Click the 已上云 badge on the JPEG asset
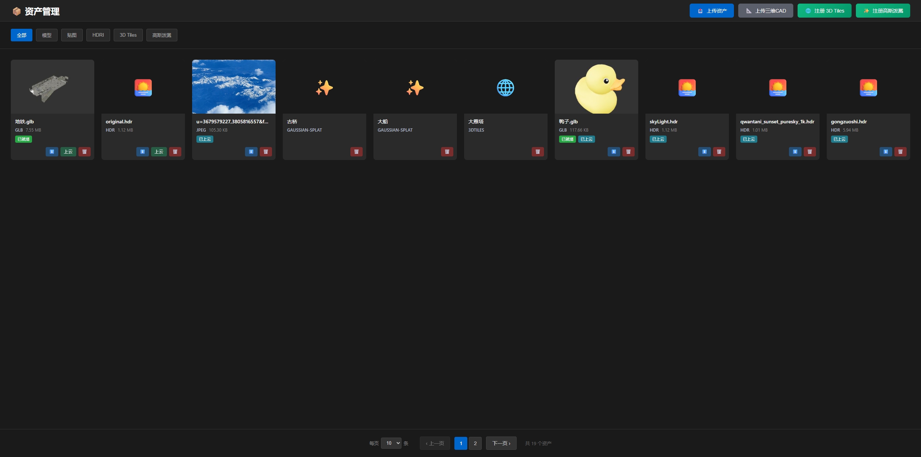921x457 pixels. click(x=205, y=139)
